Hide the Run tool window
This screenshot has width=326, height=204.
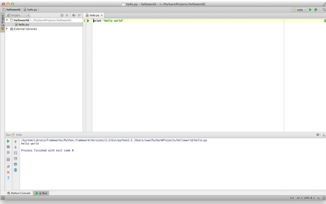(x=324, y=135)
